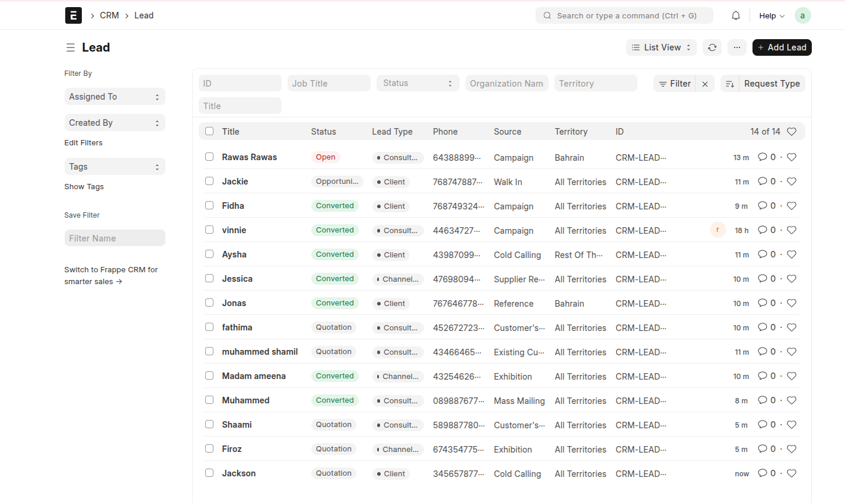Click the search or command bar
Screen dimensions: 845x503
(624, 15)
